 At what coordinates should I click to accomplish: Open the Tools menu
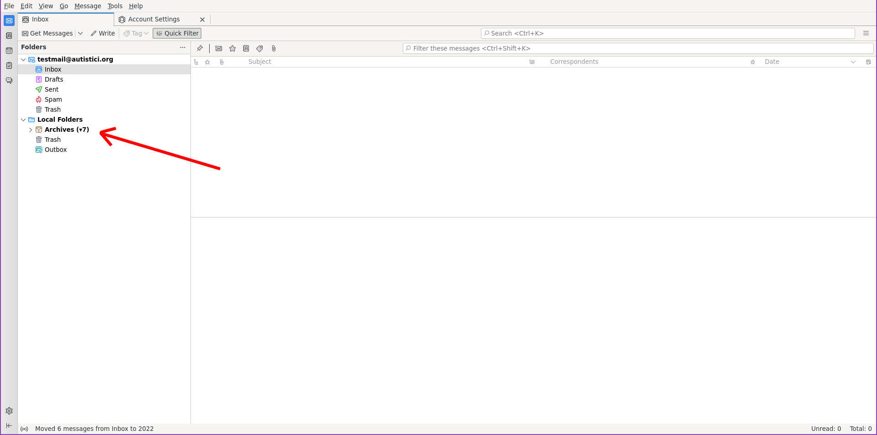[x=115, y=6]
